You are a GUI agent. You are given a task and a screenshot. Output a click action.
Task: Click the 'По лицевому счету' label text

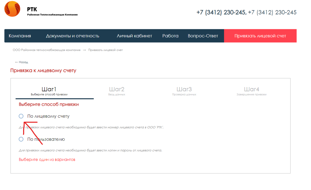tap(48, 116)
